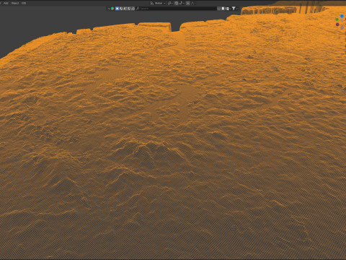The width and height of the screenshot is (346, 260).
Task: Click the green Y axis gizmo ball
Action: (337, 19)
